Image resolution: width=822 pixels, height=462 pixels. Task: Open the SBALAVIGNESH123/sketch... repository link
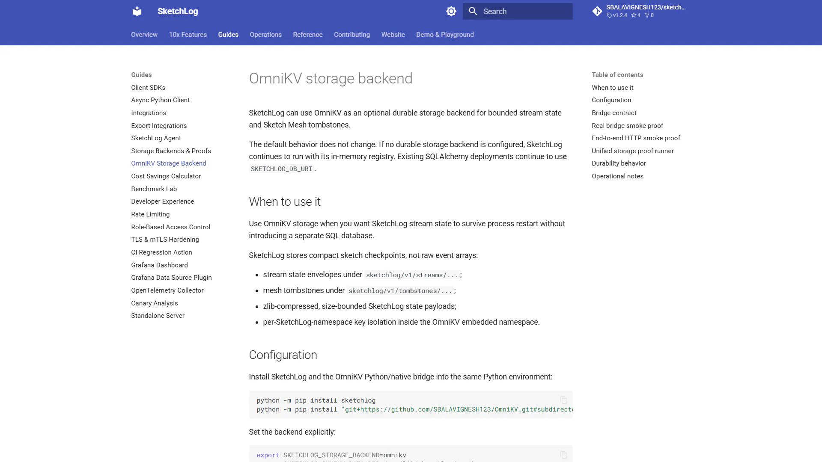click(x=639, y=11)
